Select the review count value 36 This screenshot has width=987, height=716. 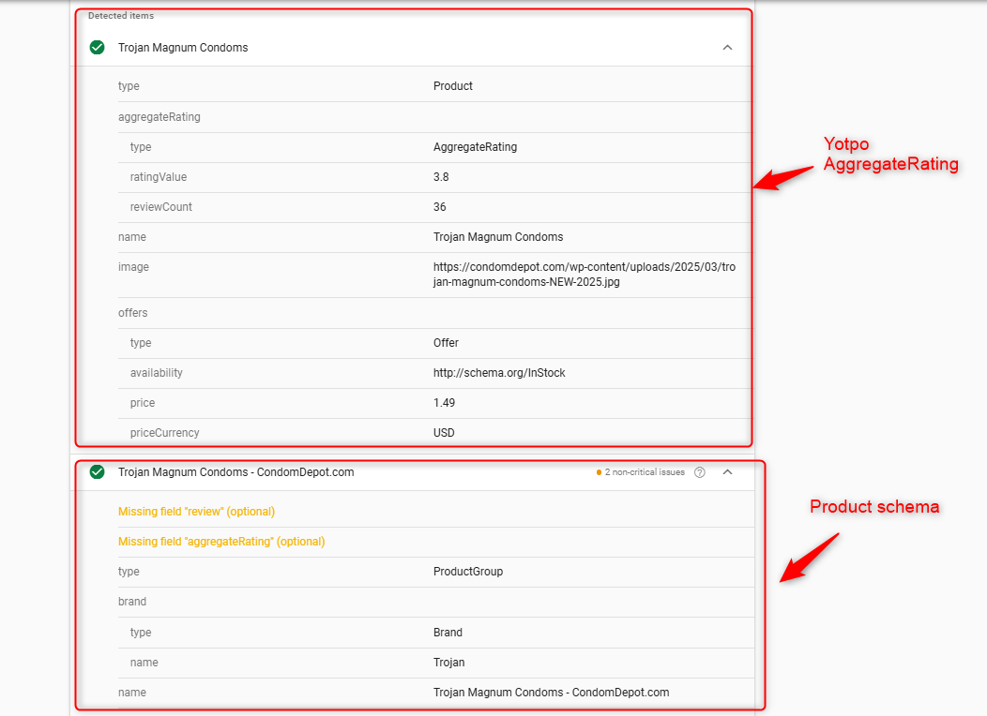(x=439, y=207)
